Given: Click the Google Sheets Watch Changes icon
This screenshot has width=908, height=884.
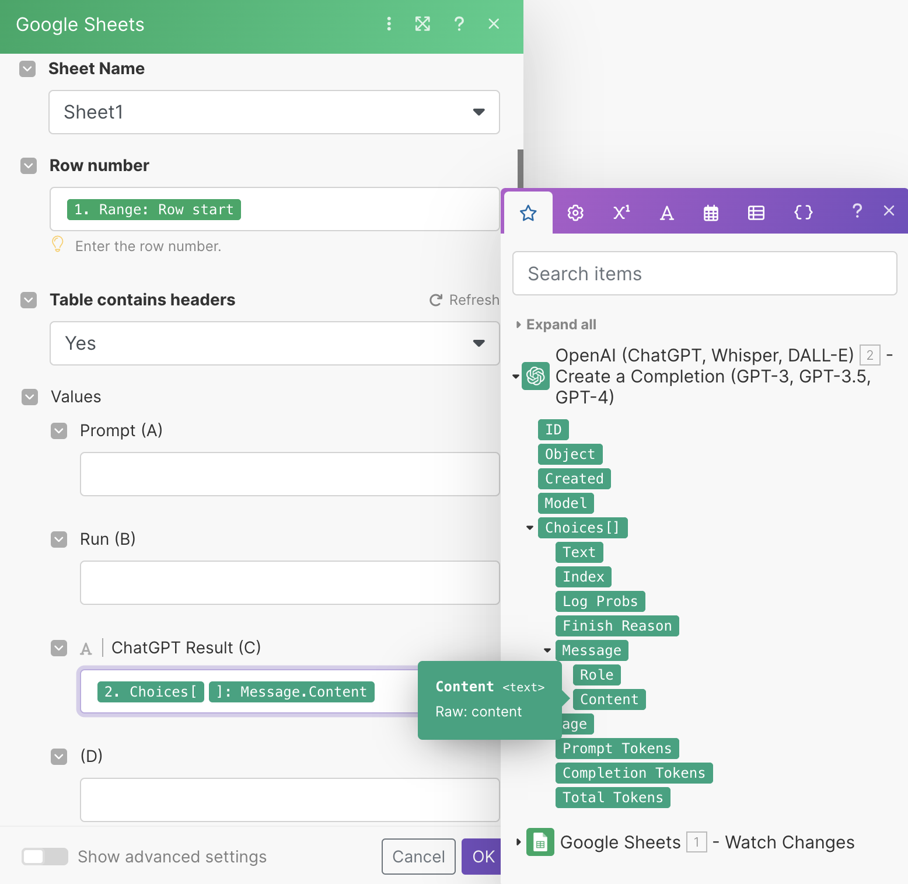Looking at the screenshot, I should 540,842.
